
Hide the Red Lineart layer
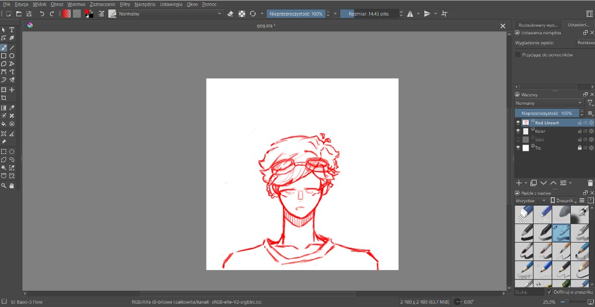(x=518, y=123)
